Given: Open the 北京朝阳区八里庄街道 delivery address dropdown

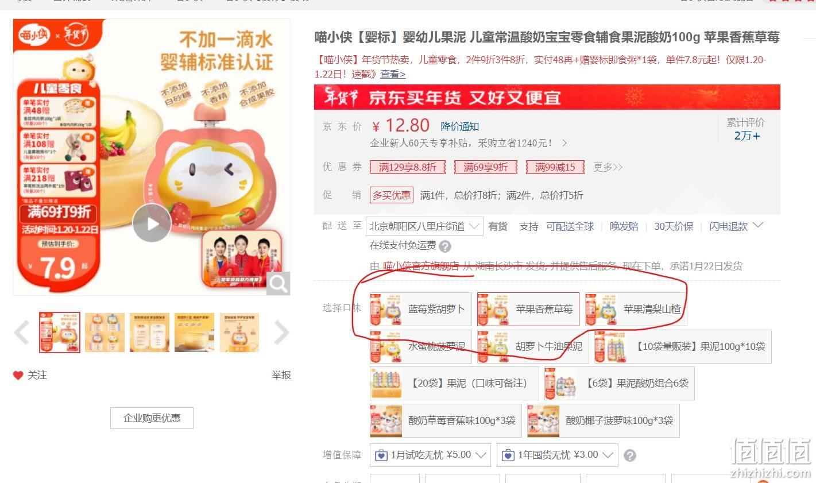Looking at the screenshot, I should coord(424,226).
